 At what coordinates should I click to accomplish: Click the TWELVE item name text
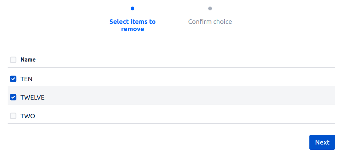(33, 98)
